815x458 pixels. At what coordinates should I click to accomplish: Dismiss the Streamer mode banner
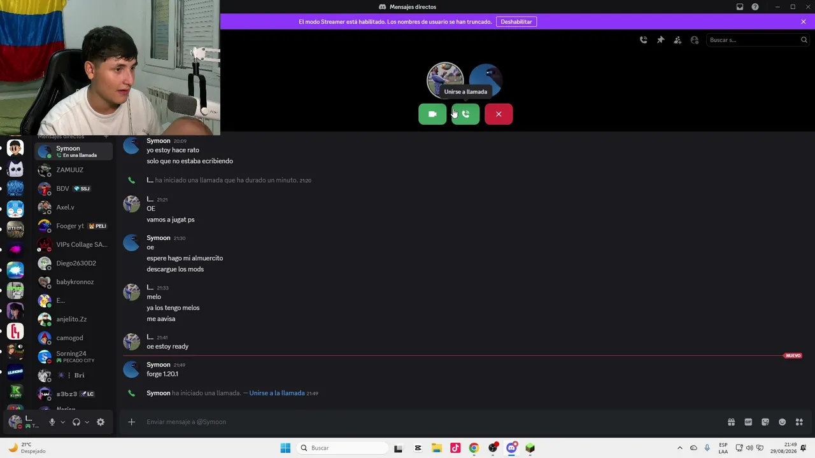(x=804, y=22)
